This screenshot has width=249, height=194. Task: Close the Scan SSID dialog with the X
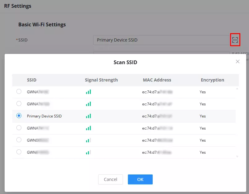pyautogui.click(x=238, y=61)
